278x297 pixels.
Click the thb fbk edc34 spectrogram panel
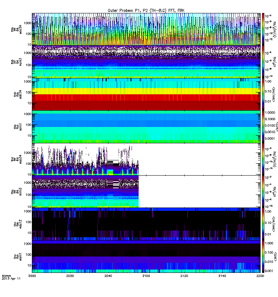(x=146, y=94)
